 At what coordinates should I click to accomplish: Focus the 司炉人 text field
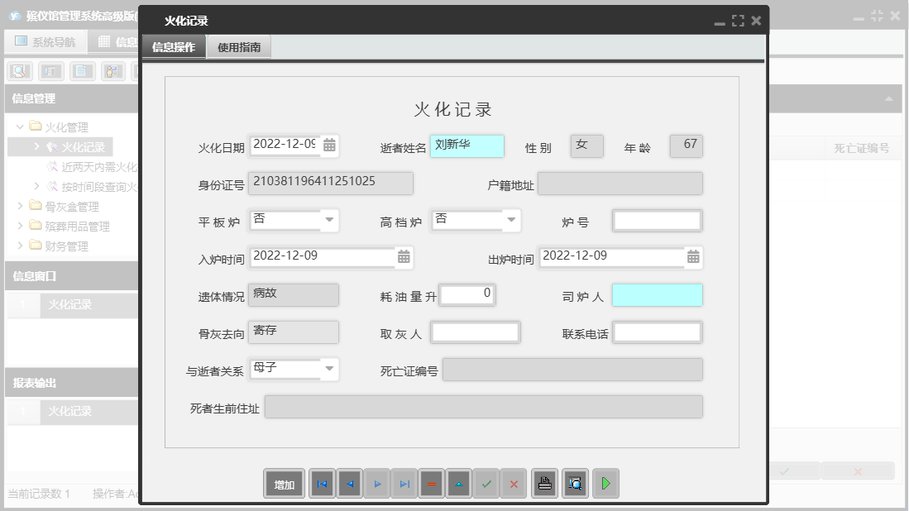point(657,295)
